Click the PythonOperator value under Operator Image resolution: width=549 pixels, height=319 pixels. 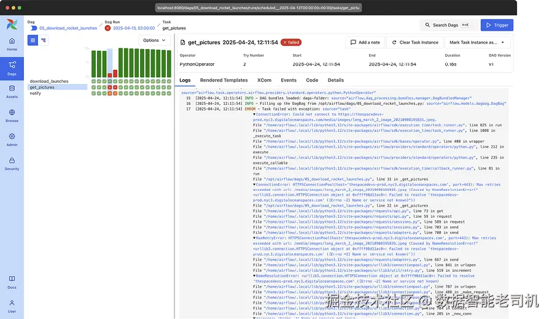[197, 64]
